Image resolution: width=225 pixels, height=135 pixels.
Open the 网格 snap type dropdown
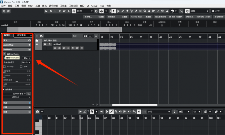(x=199, y=11)
